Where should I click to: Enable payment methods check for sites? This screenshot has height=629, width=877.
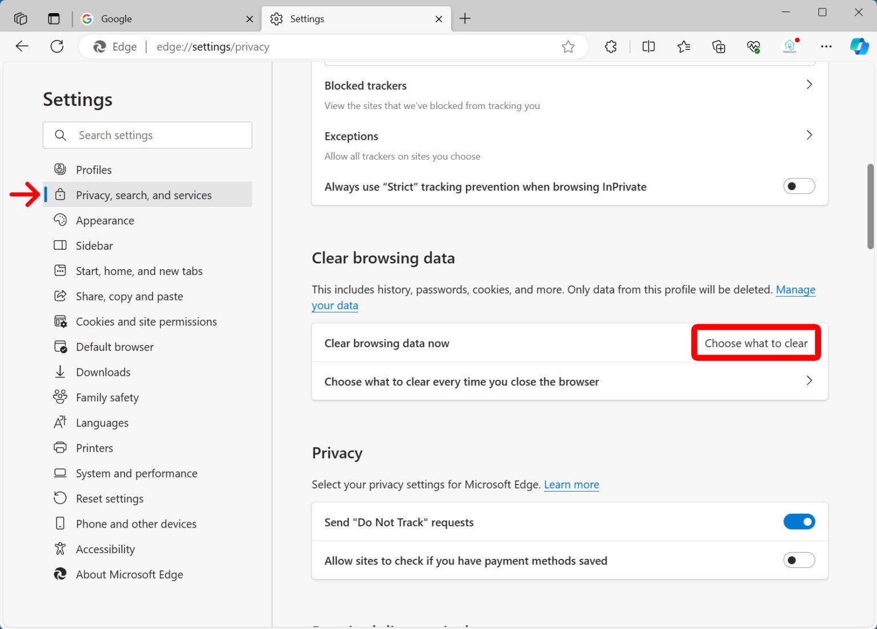799,560
